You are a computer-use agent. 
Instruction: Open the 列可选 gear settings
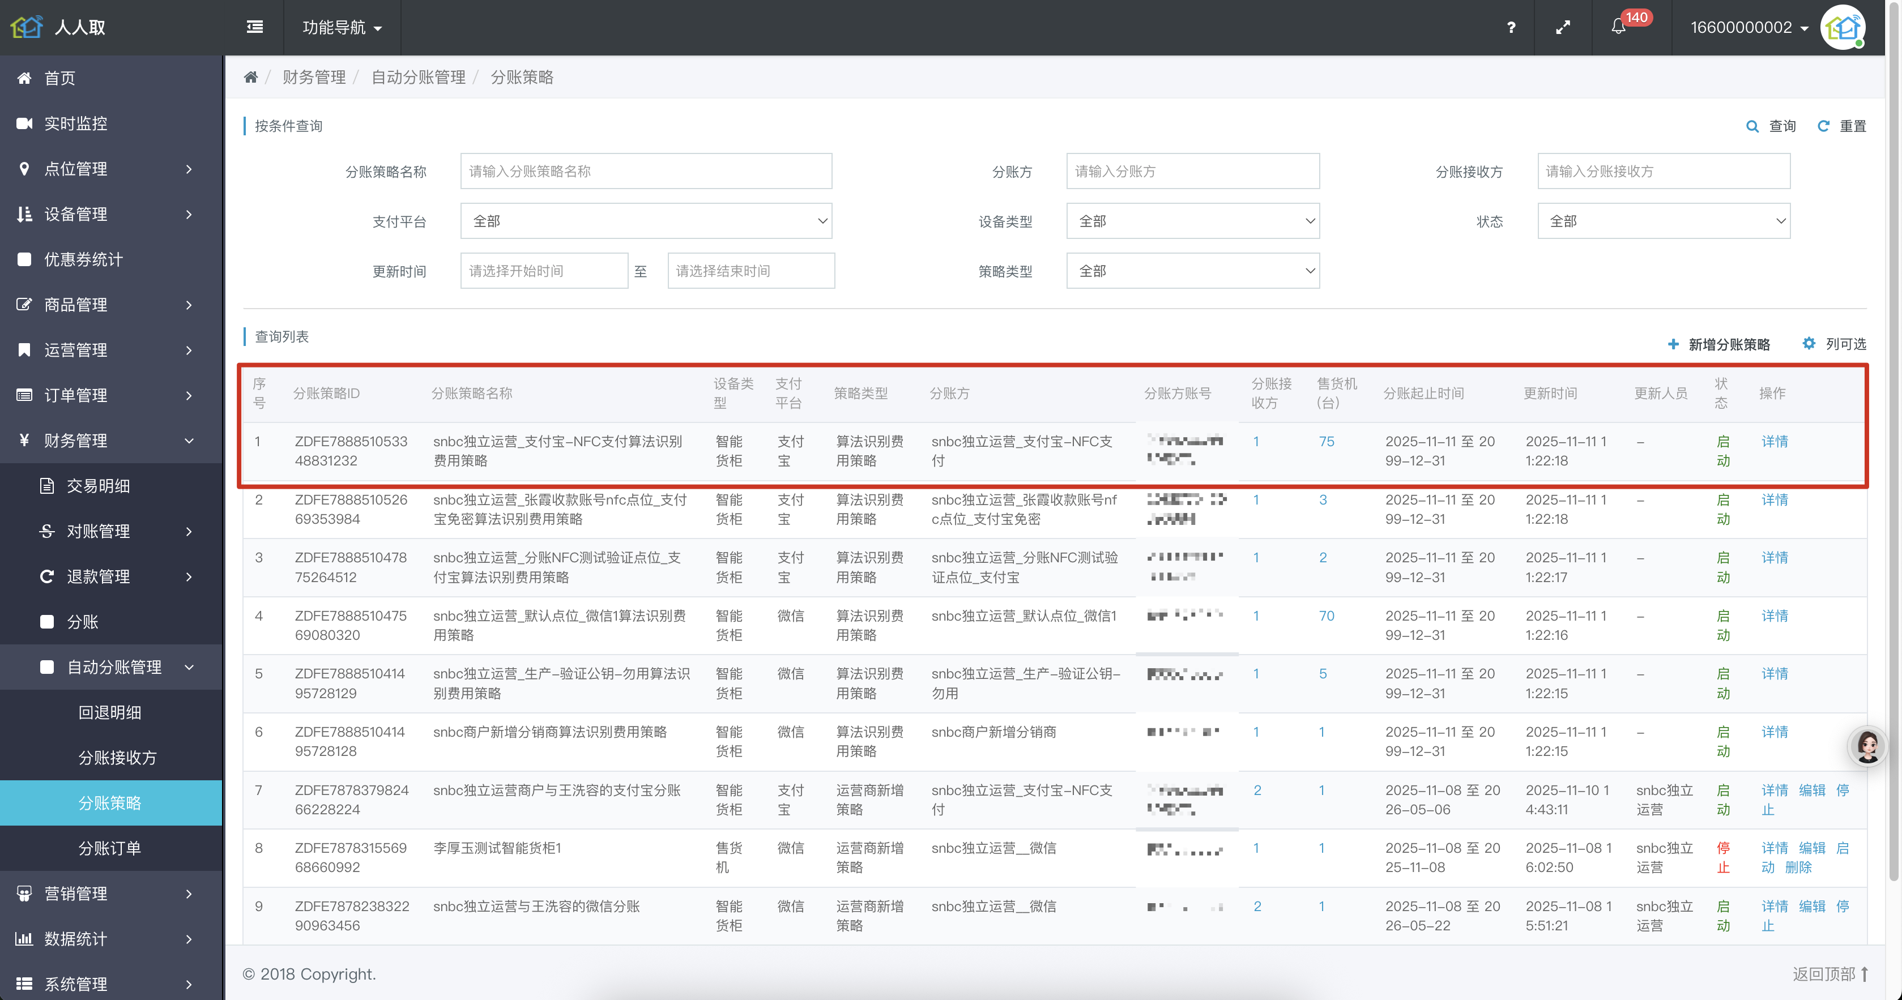[x=1809, y=344]
